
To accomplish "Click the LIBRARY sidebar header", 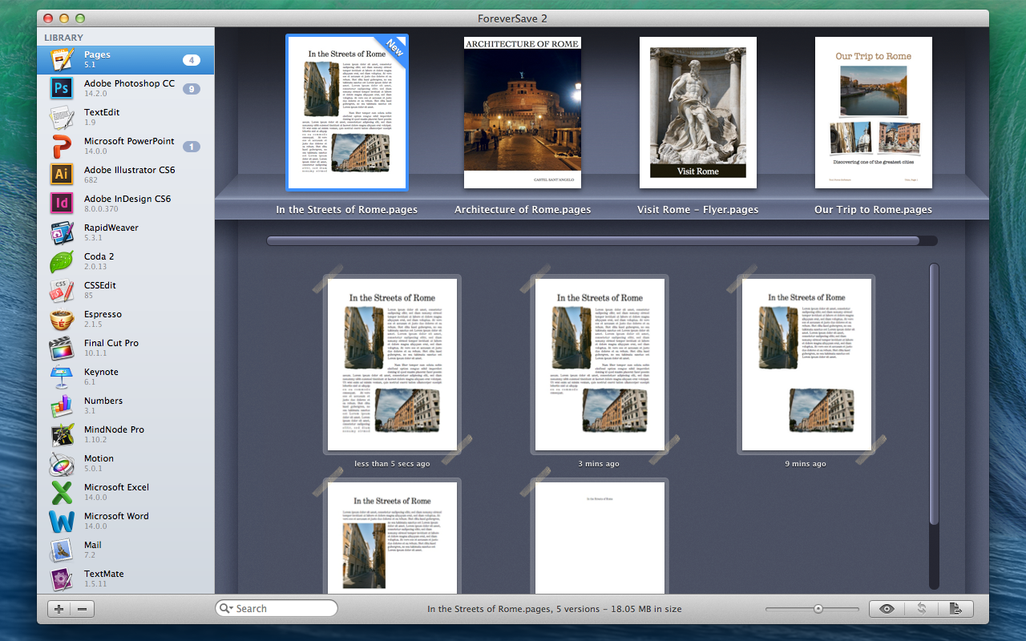I will 63,38.
